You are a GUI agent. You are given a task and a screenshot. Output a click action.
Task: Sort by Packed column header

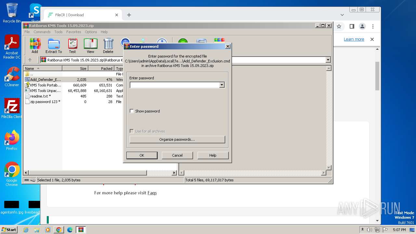[x=101, y=69]
